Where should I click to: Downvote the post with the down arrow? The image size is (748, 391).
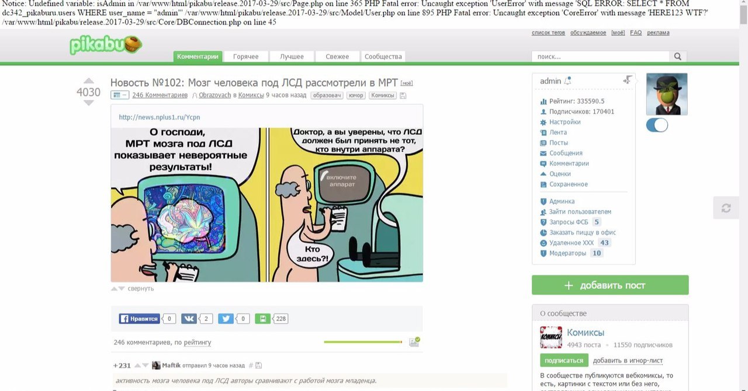88,103
